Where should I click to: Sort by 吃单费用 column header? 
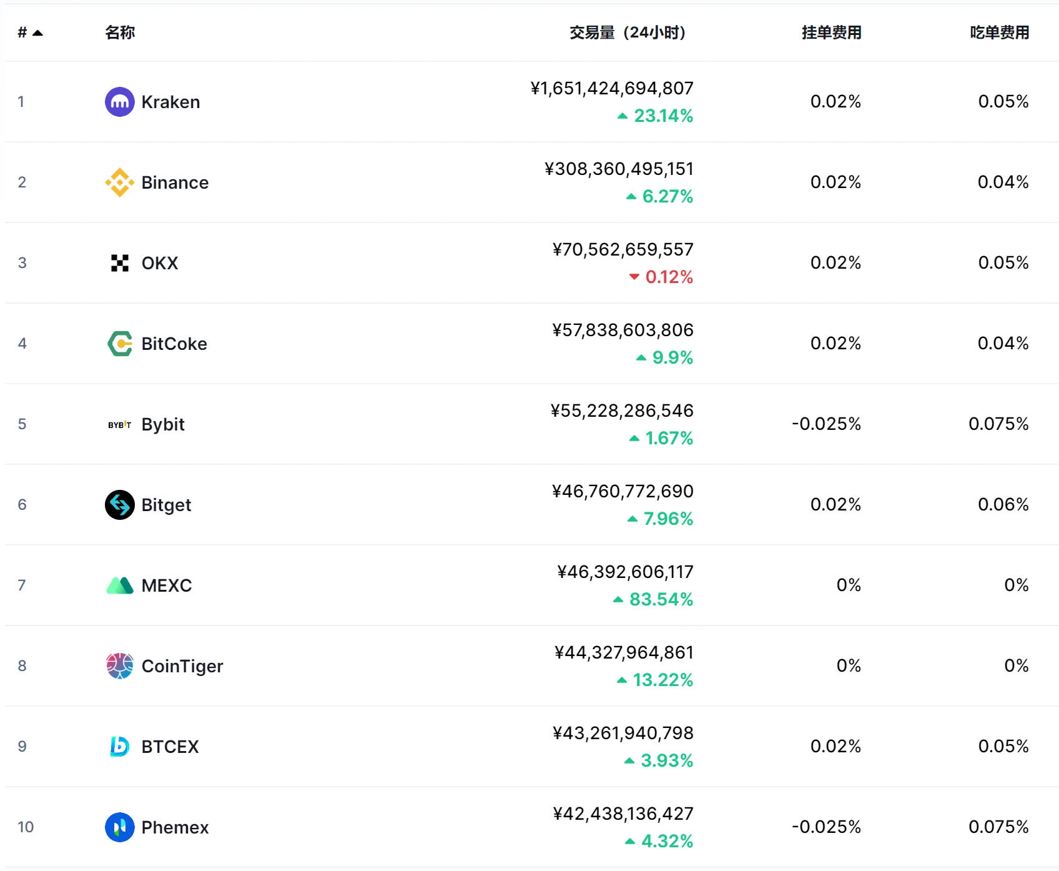(1000, 32)
